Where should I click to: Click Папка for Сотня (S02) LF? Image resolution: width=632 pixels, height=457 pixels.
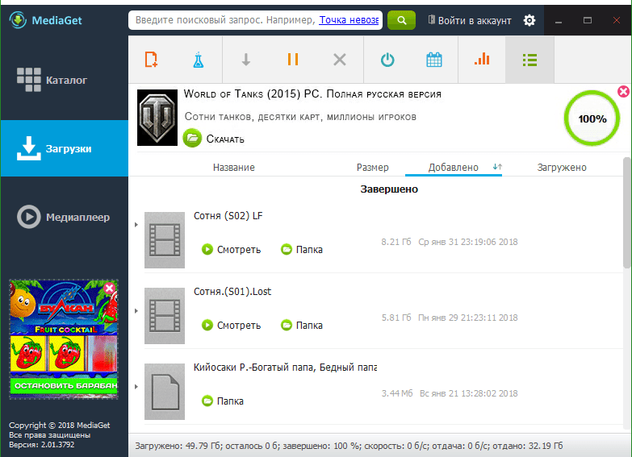[302, 250]
